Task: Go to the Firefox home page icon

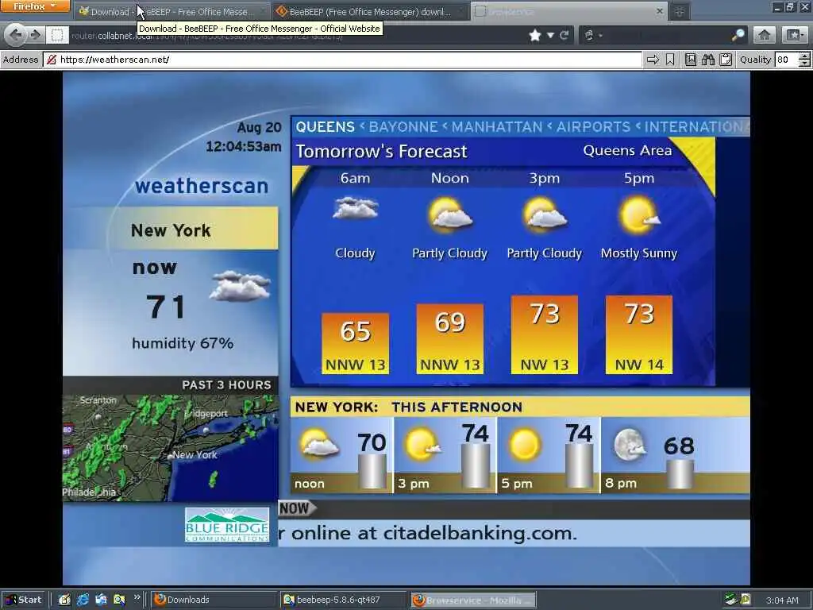Action: coord(765,35)
